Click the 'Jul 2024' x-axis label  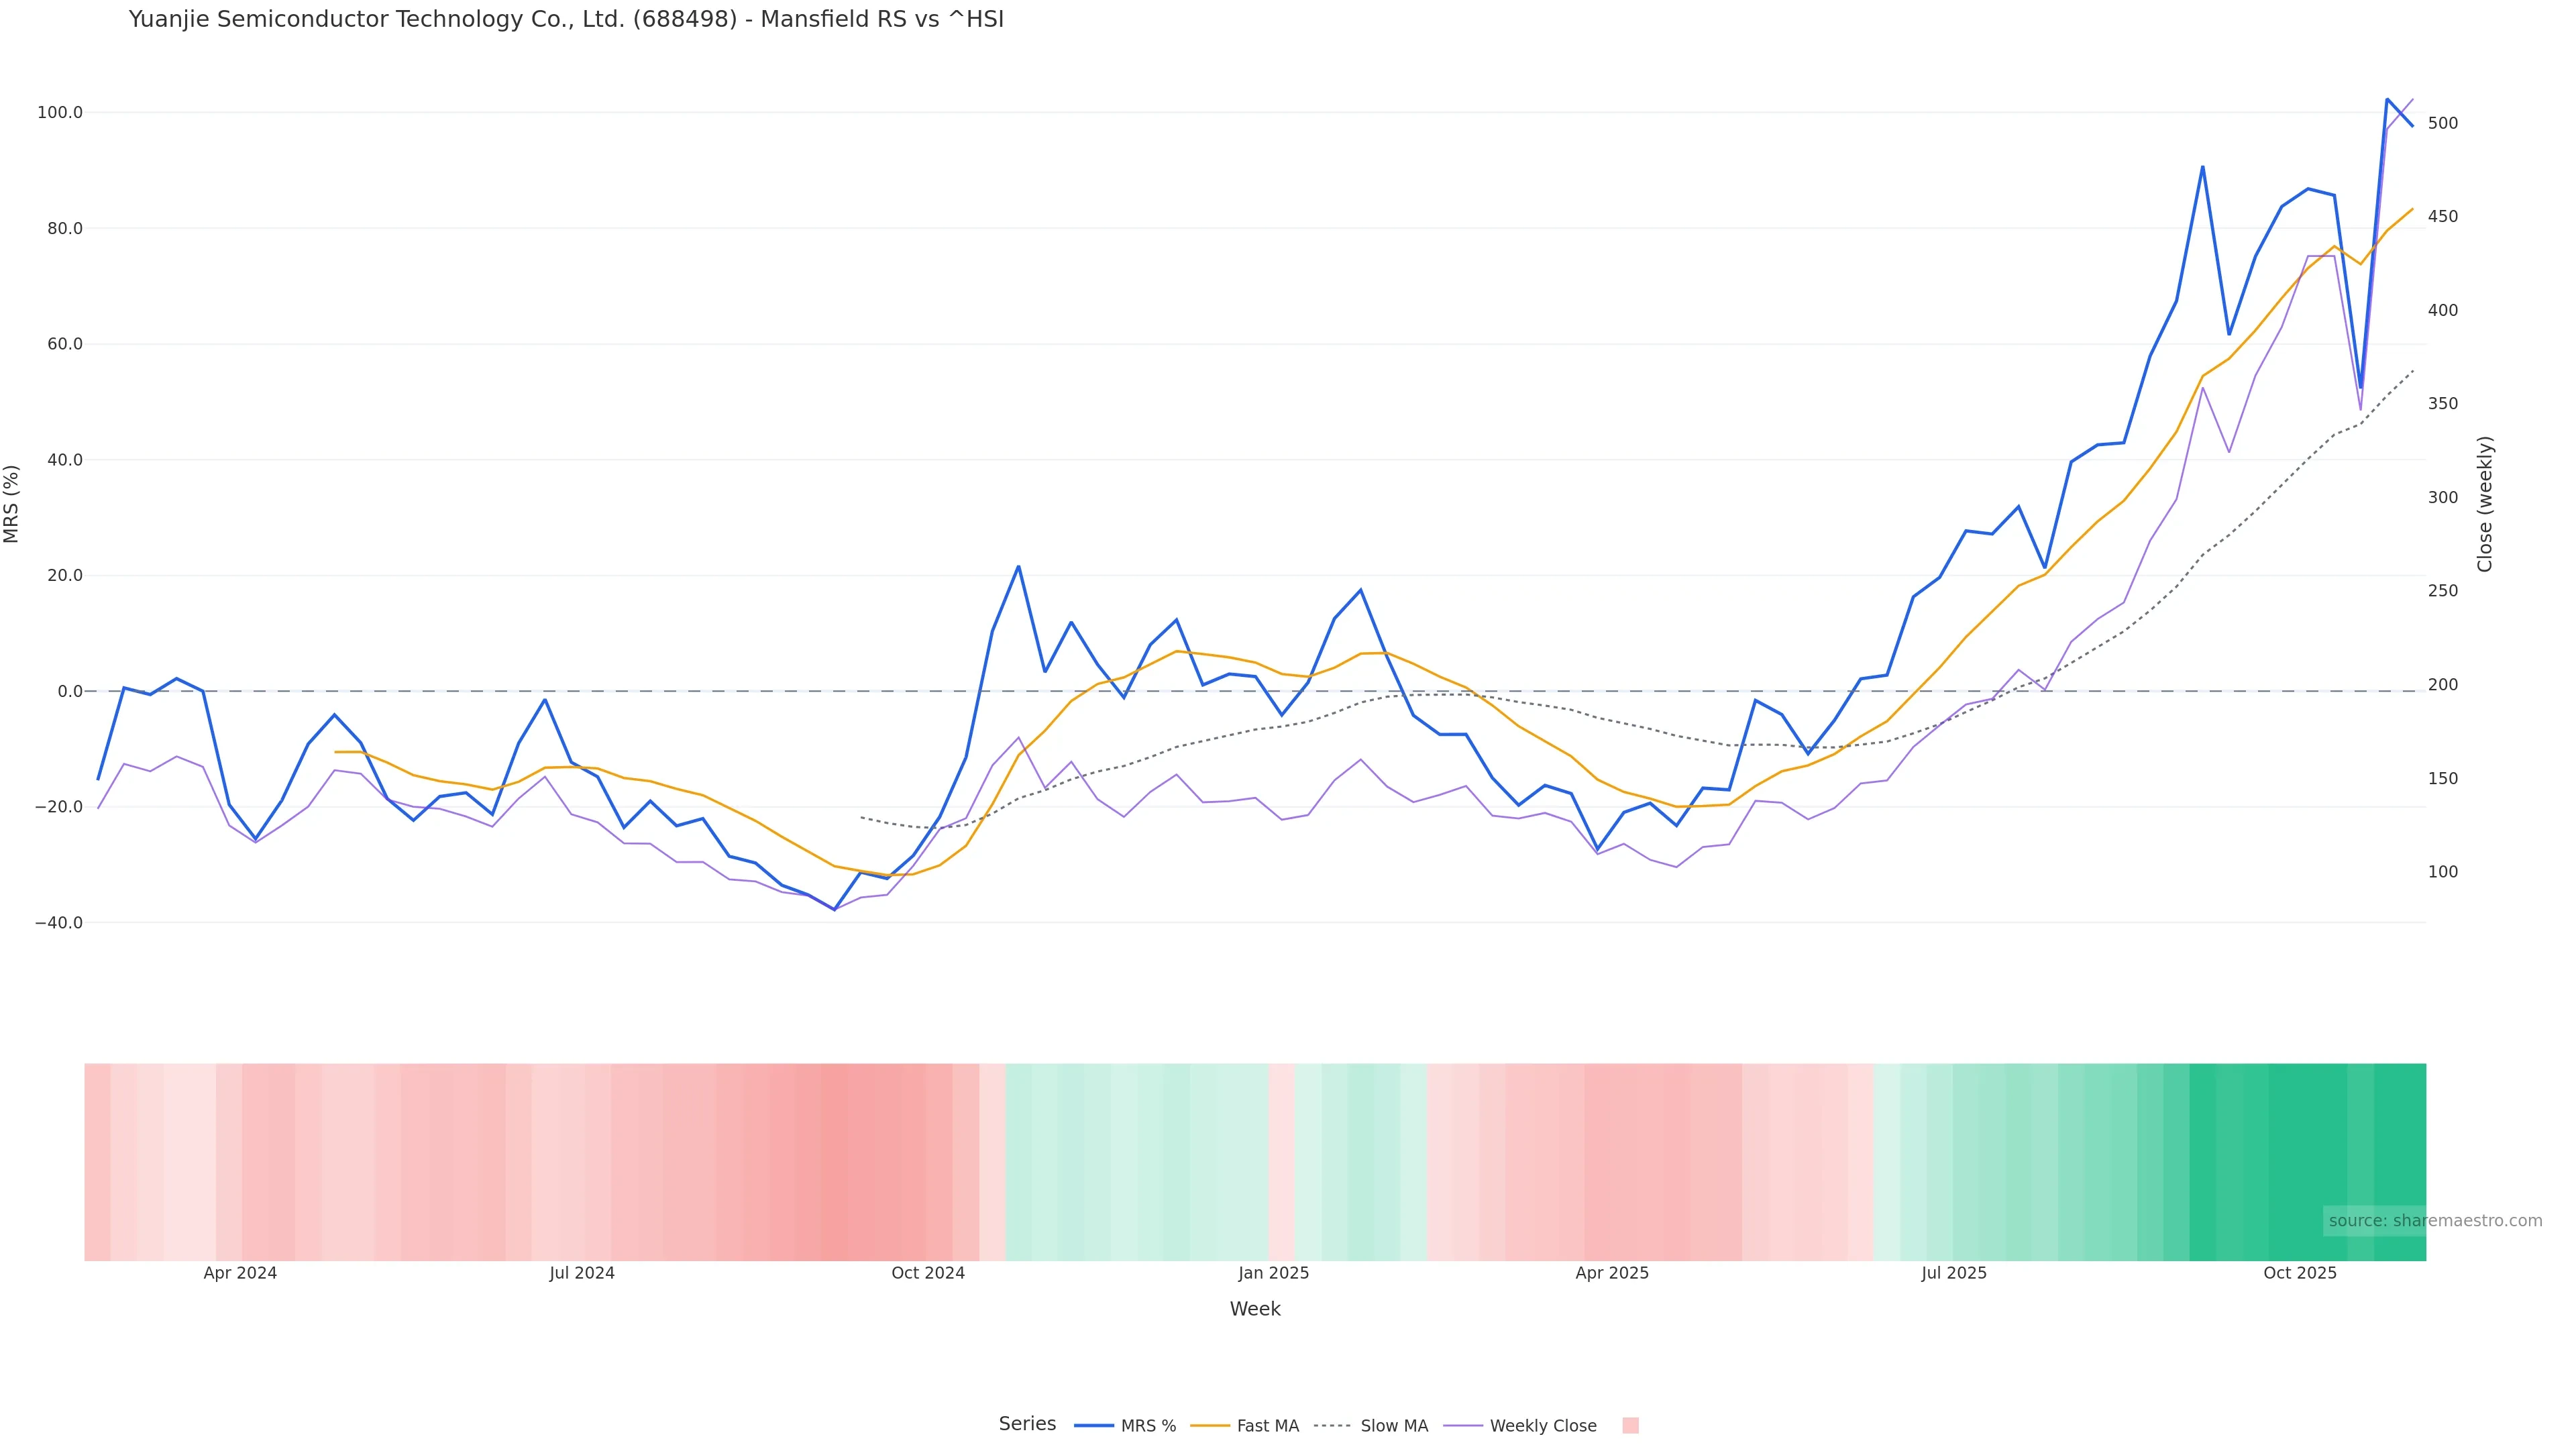tap(582, 1273)
